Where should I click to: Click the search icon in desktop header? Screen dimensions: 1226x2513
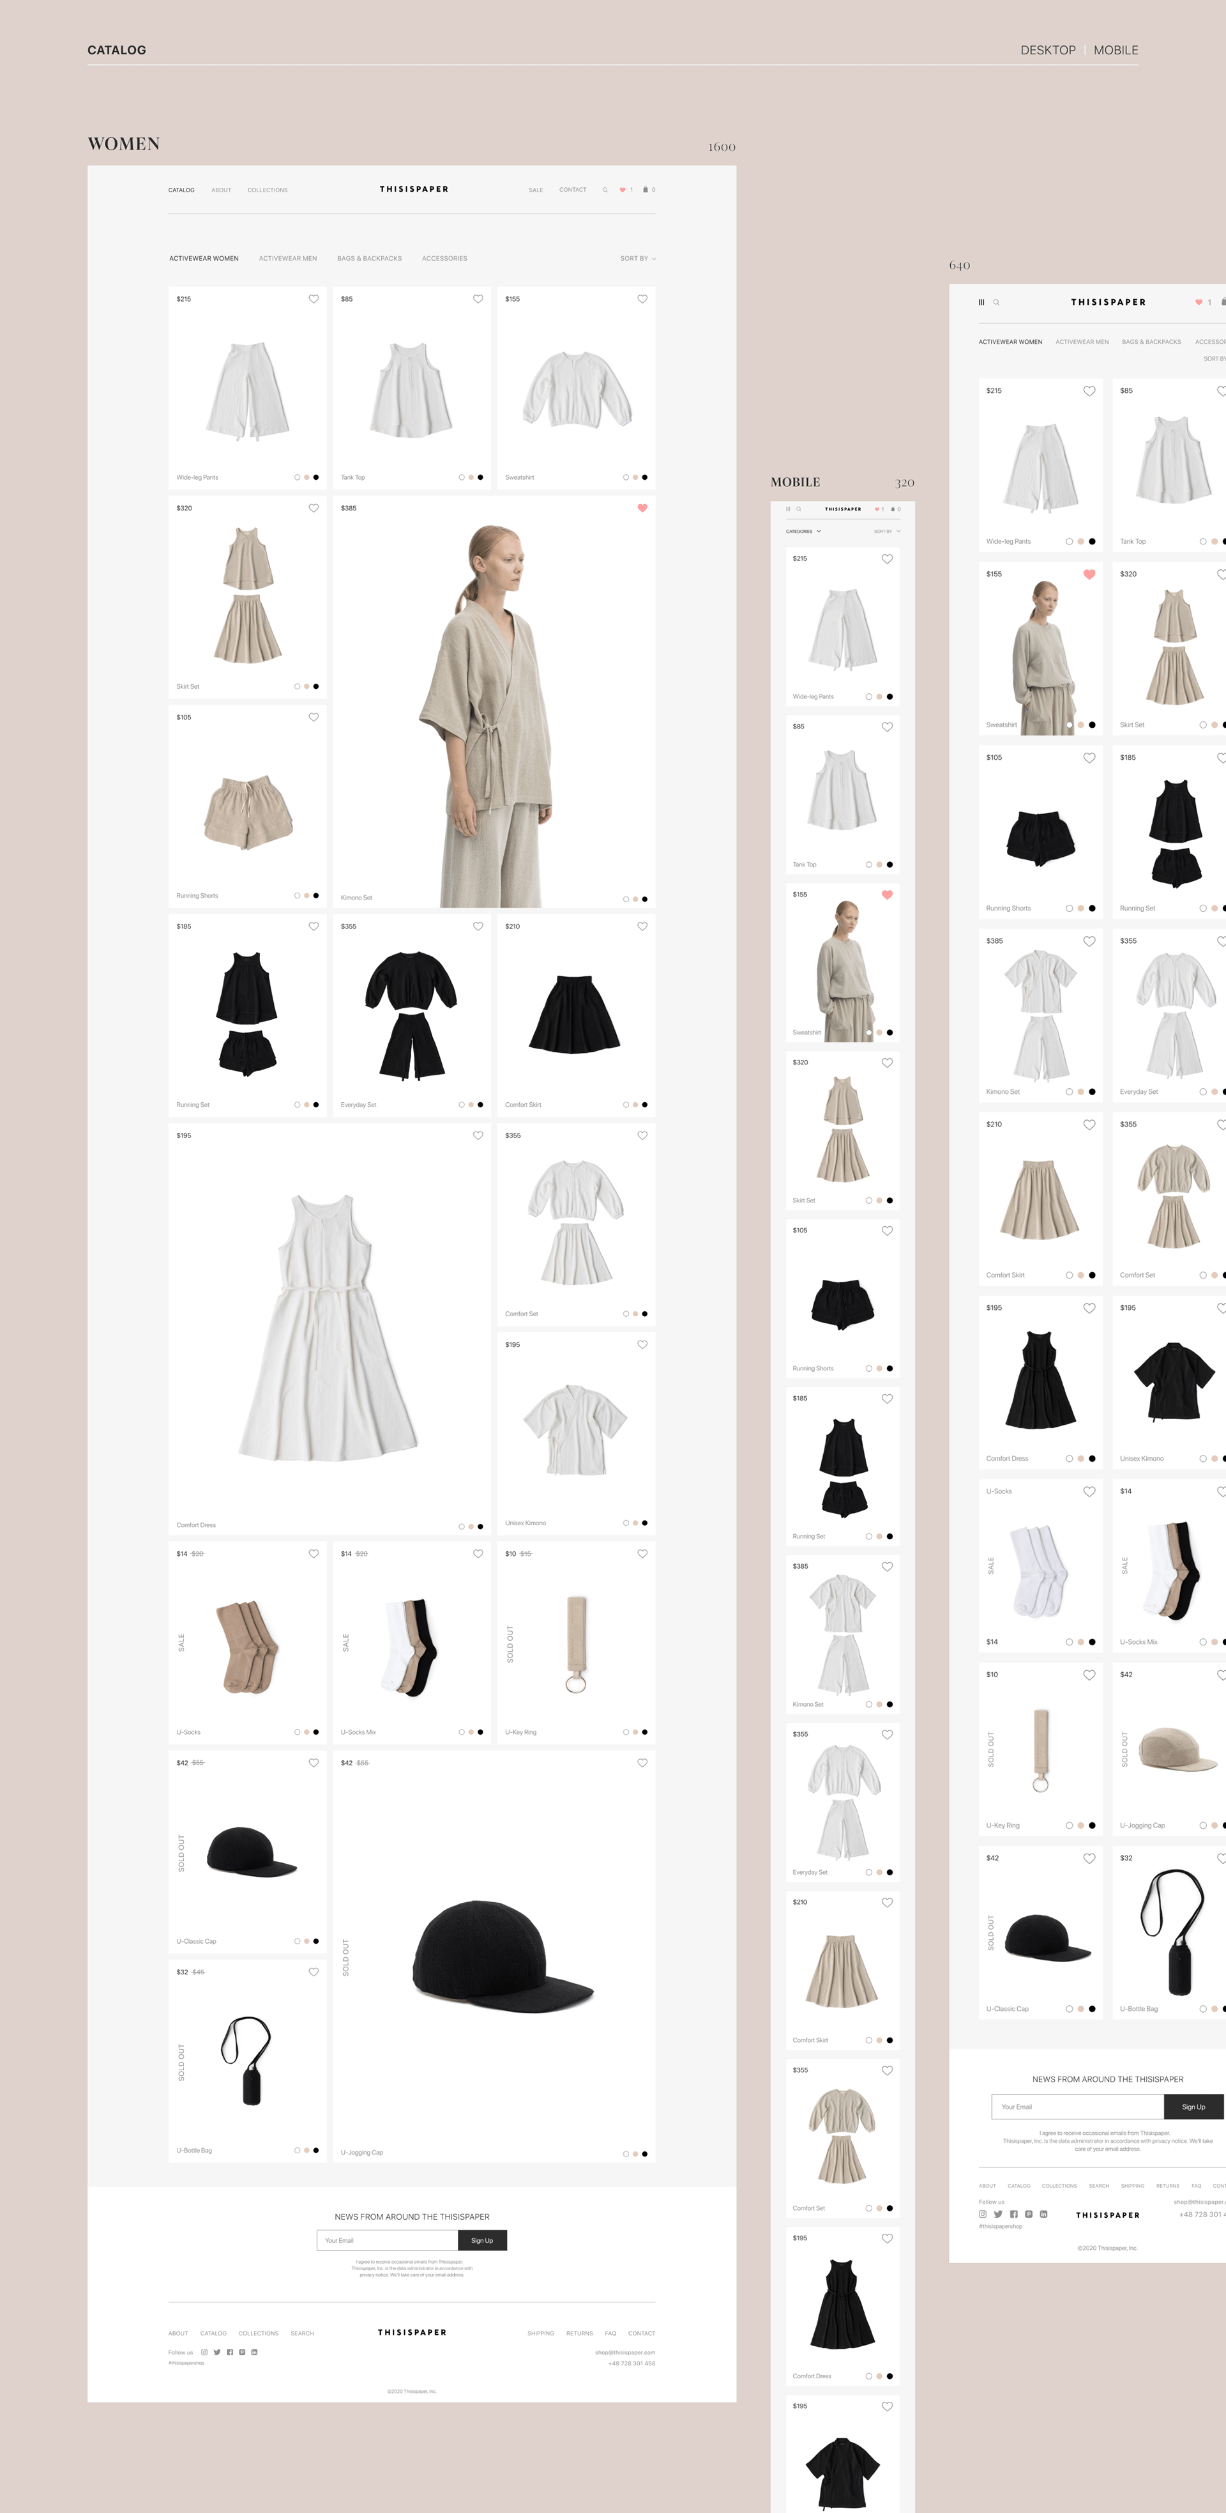(x=604, y=190)
